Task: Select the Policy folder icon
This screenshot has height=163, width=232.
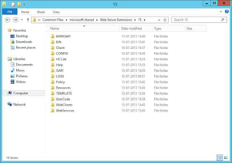Action: 53,82
